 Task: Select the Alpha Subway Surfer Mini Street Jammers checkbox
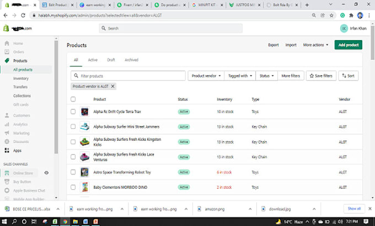coord(73,126)
